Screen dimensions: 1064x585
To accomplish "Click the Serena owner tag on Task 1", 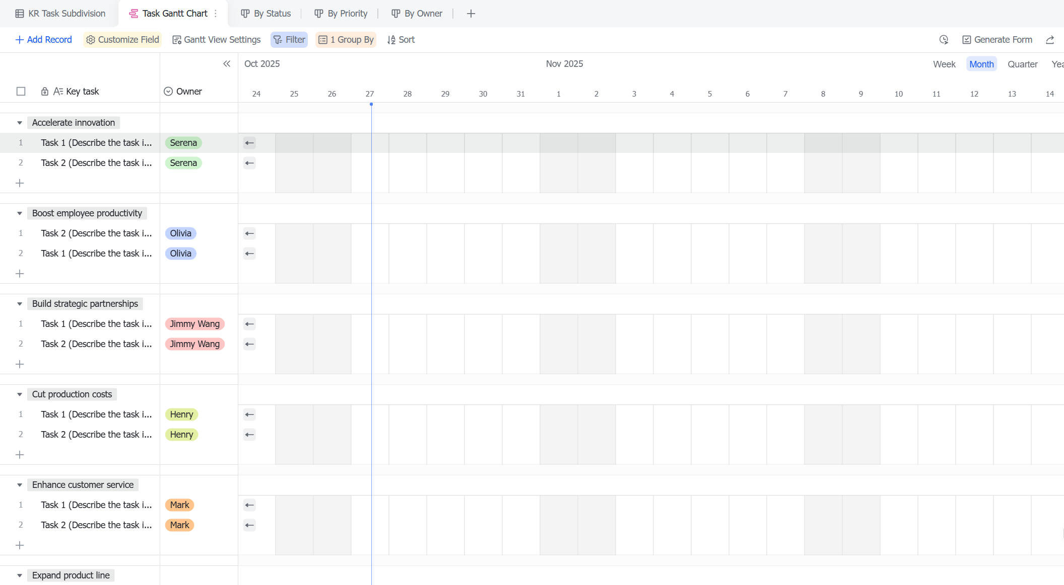I will tap(183, 143).
